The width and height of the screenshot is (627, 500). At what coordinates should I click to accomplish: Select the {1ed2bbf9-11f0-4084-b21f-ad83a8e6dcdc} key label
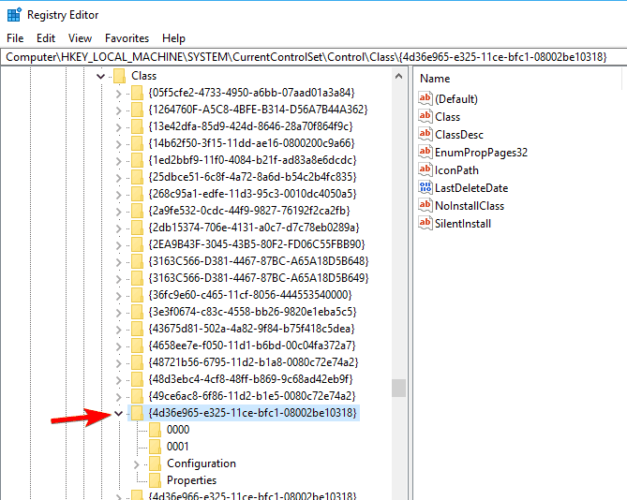(x=252, y=160)
